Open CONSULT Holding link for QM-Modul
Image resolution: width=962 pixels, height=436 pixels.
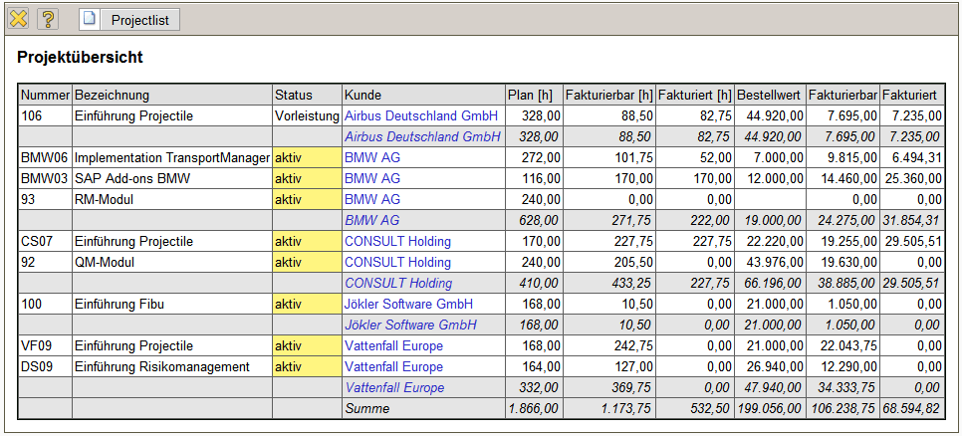pyautogui.click(x=397, y=262)
